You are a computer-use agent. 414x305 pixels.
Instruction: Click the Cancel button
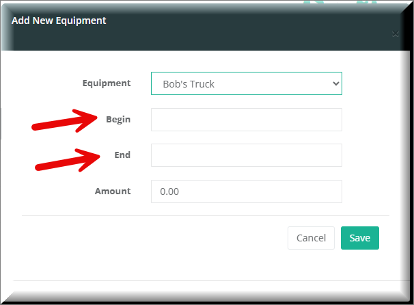pyautogui.click(x=311, y=238)
